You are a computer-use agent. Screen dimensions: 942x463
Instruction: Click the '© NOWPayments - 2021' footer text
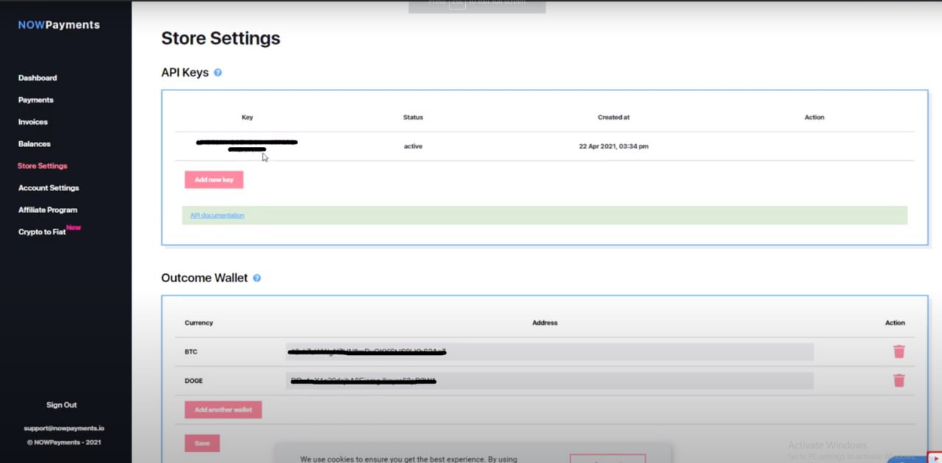point(64,442)
